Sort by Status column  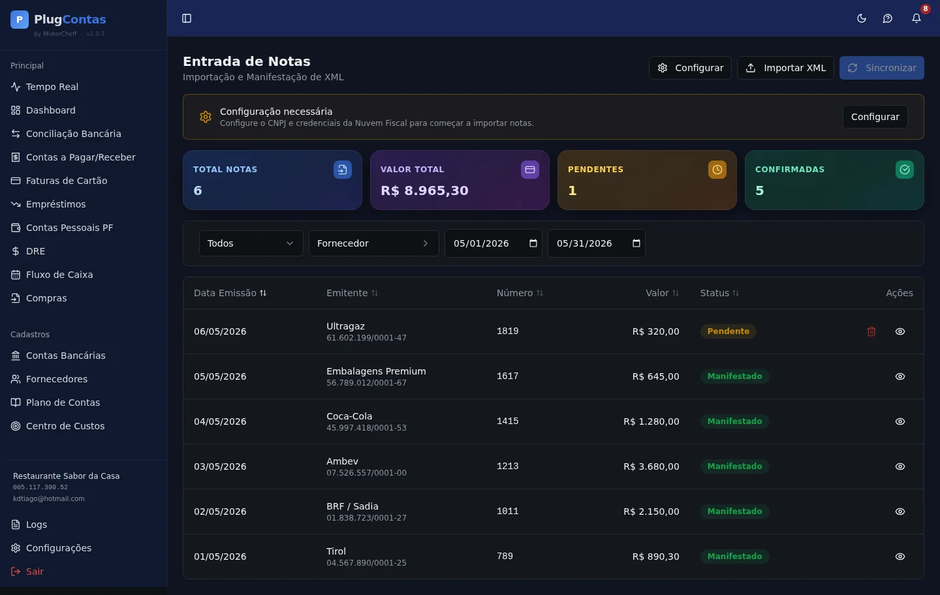(x=720, y=293)
